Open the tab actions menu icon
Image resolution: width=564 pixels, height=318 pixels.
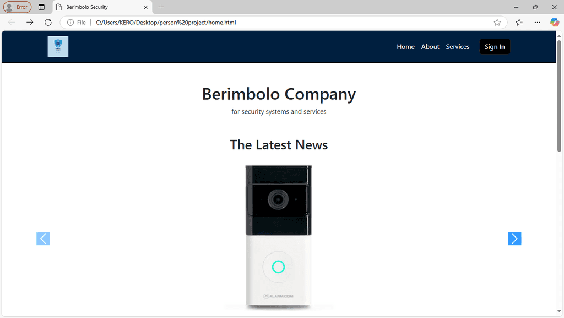[x=41, y=7]
